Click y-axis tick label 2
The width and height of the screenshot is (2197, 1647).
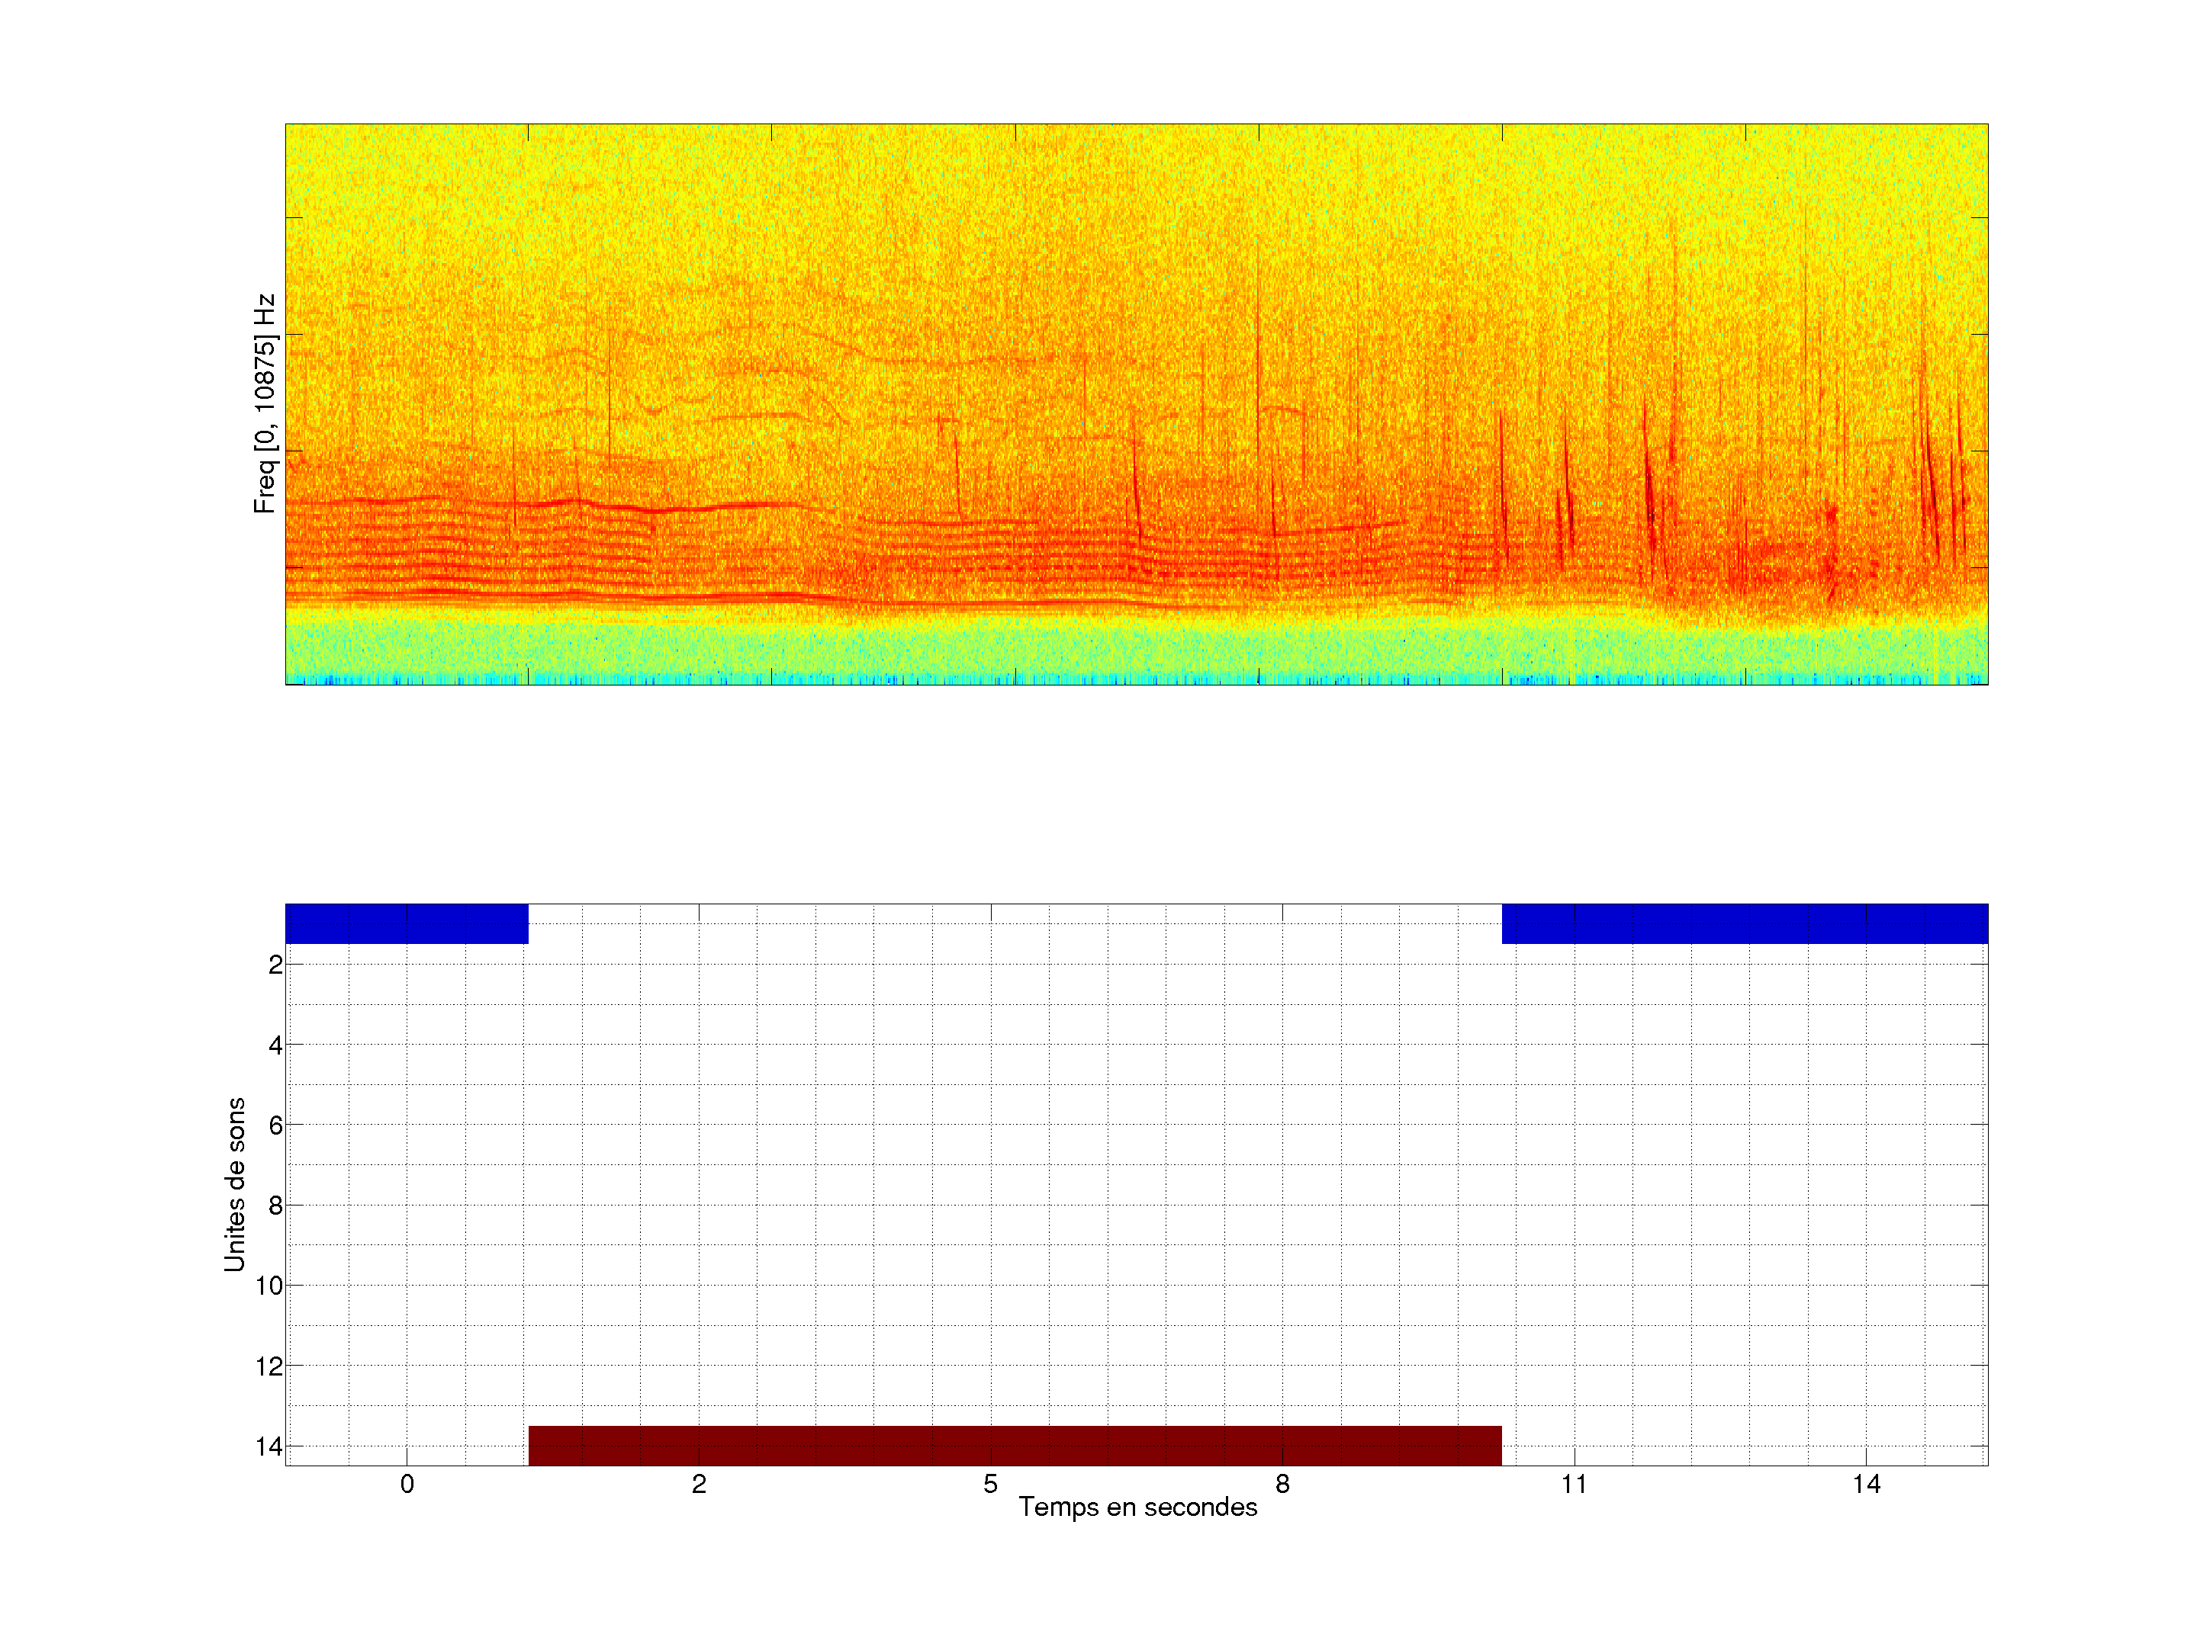pyautogui.click(x=275, y=965)
